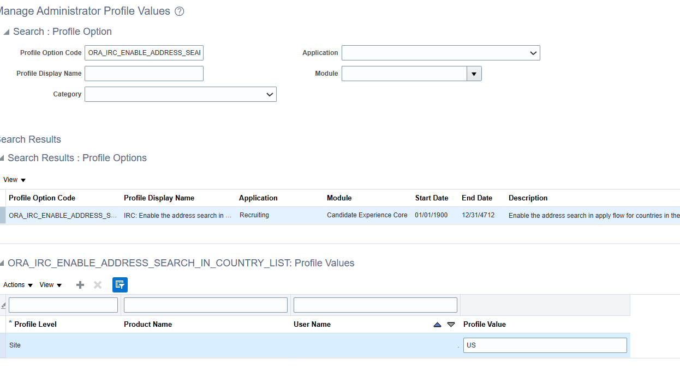The image size is (680, 378).
Task: Edit the US Profile Value field
Action: pyautogui.click(x=544, y=345)
